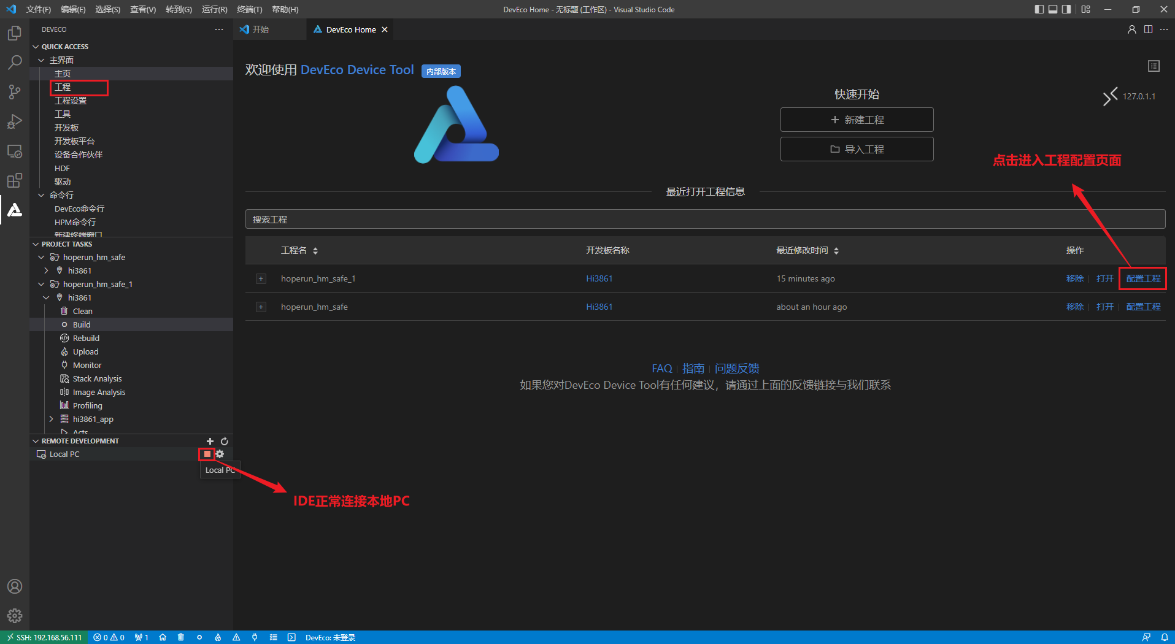Open Source Control view
Image resolution: width=1175 pixels, height=644 pixels.
(15, 91)
